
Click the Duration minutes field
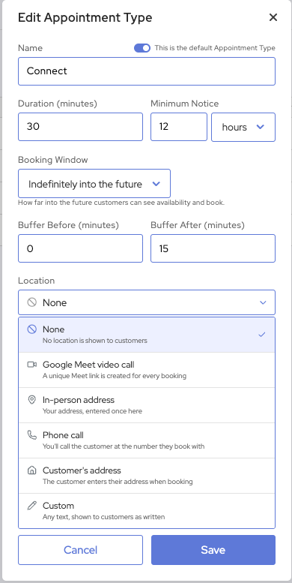click(81, 127)
